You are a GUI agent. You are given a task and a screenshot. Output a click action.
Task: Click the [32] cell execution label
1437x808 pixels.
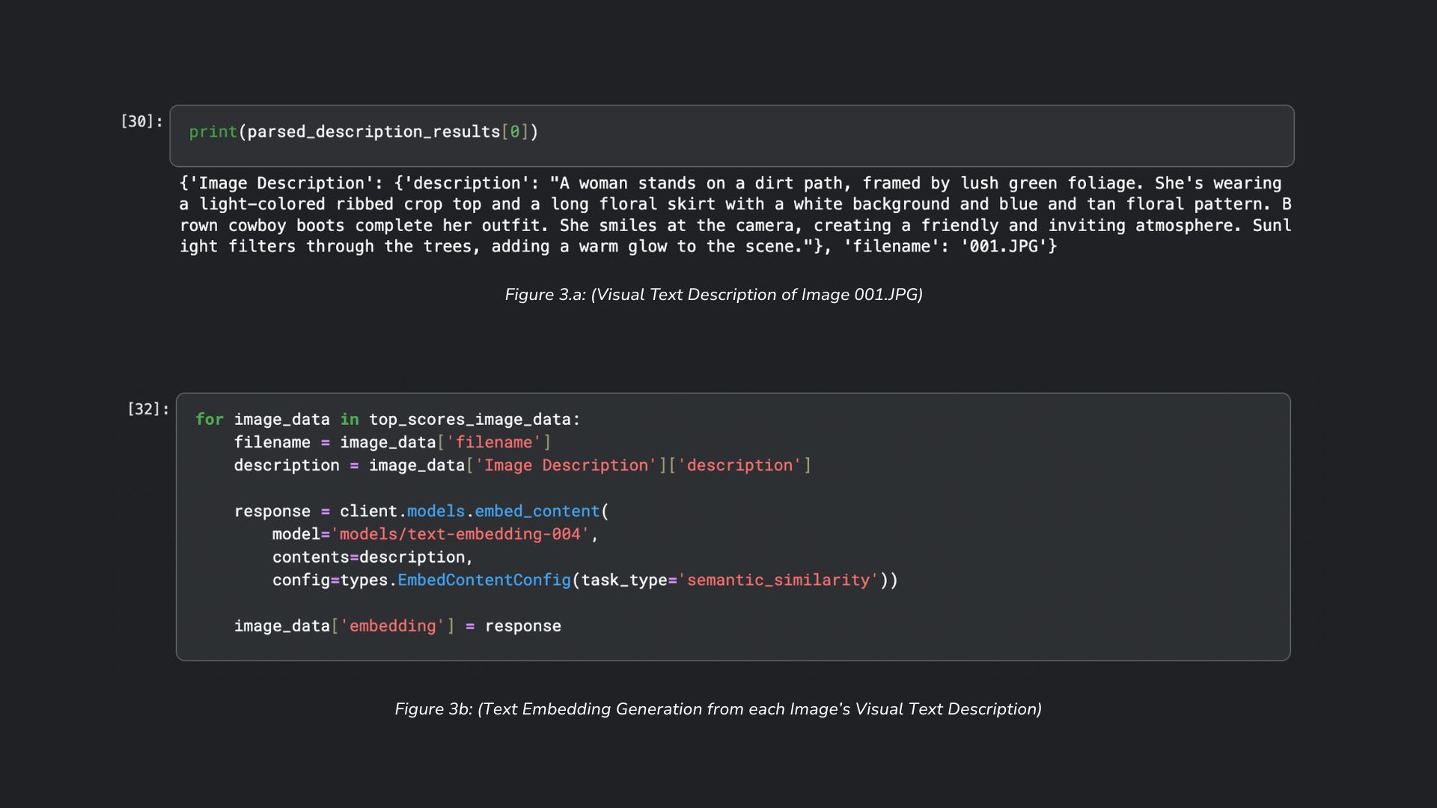pyautogui.click(x=147, y=409)
